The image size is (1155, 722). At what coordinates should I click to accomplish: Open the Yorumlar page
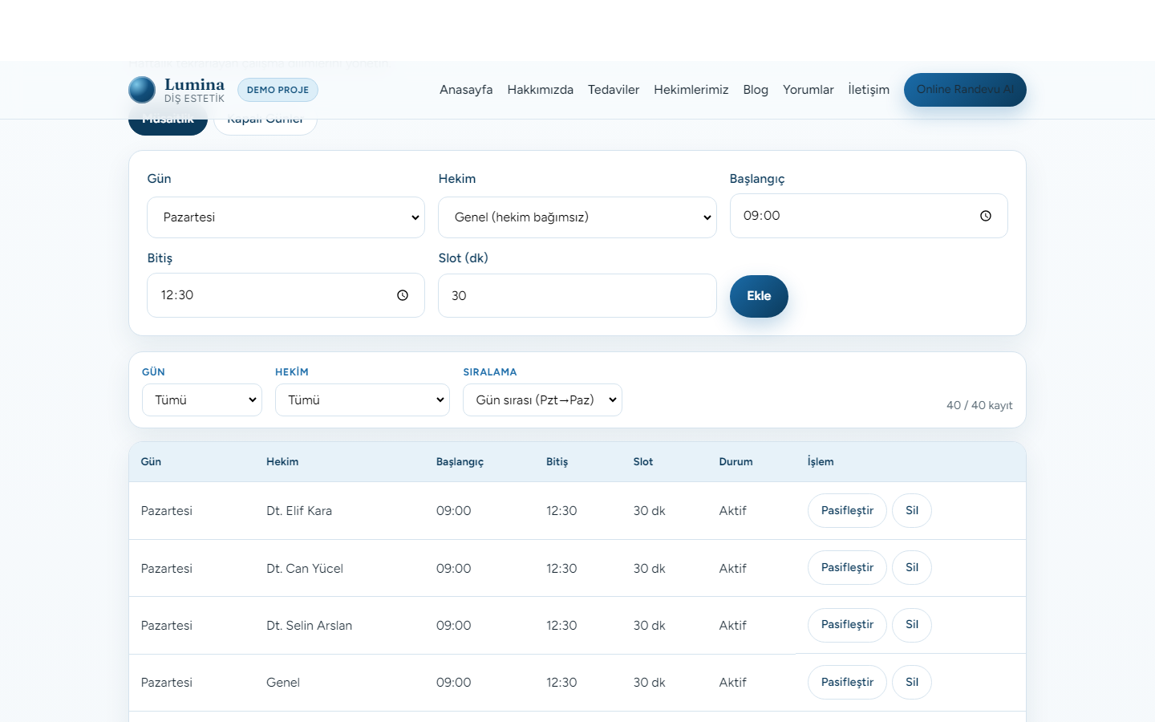808,90
